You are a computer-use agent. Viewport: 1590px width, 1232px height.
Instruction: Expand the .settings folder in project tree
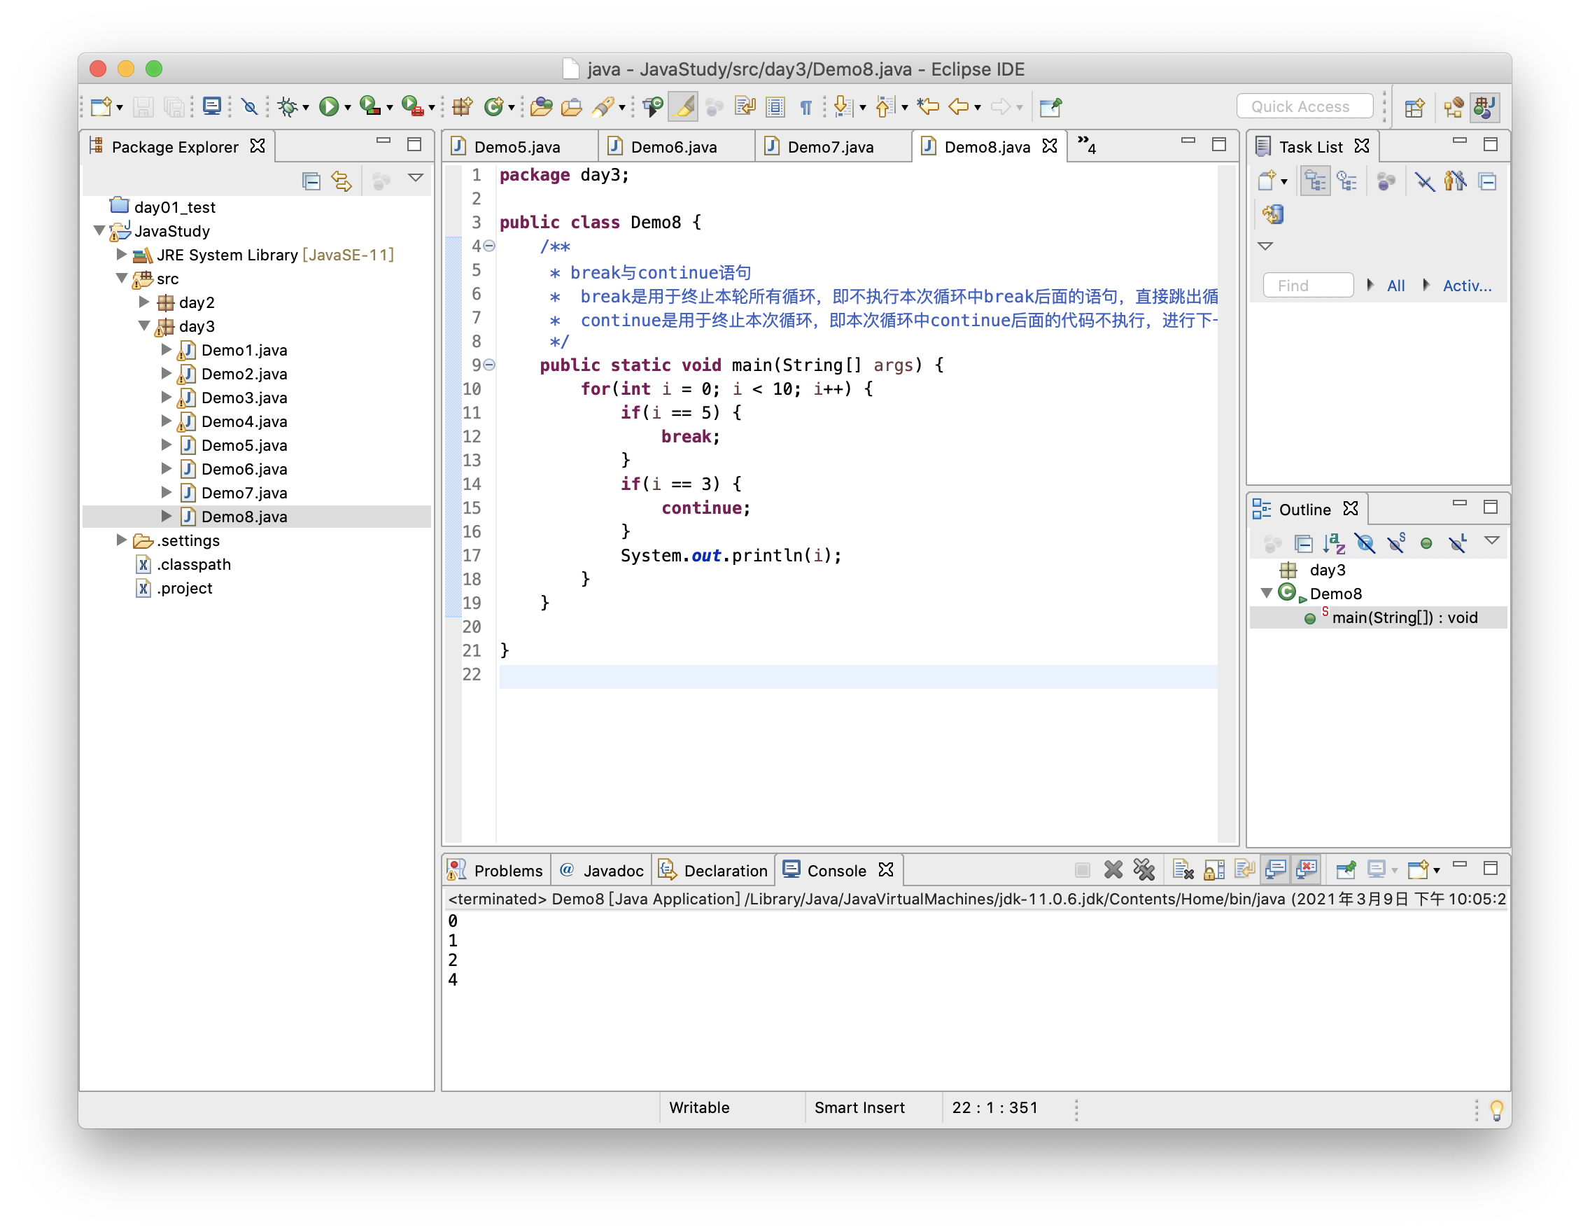coord(127,540)
